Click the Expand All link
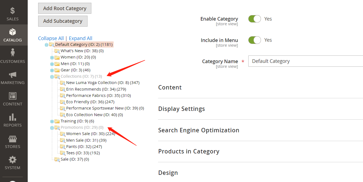Screen dimensions: 363x182 point(80,38)
